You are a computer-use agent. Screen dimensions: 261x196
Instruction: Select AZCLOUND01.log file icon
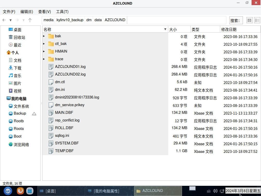pyautogui.click(x=51, y=67)
